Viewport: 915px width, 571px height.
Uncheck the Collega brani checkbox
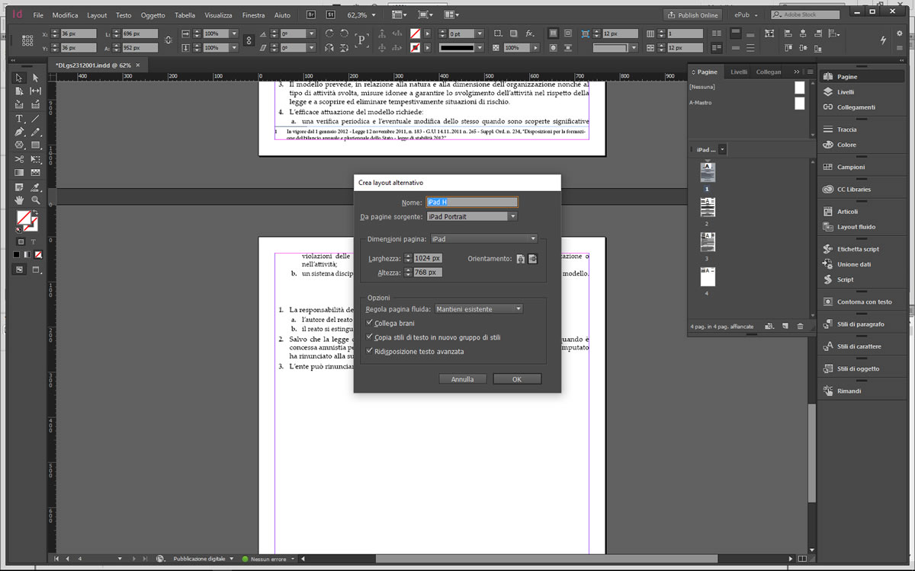[370, 324]
